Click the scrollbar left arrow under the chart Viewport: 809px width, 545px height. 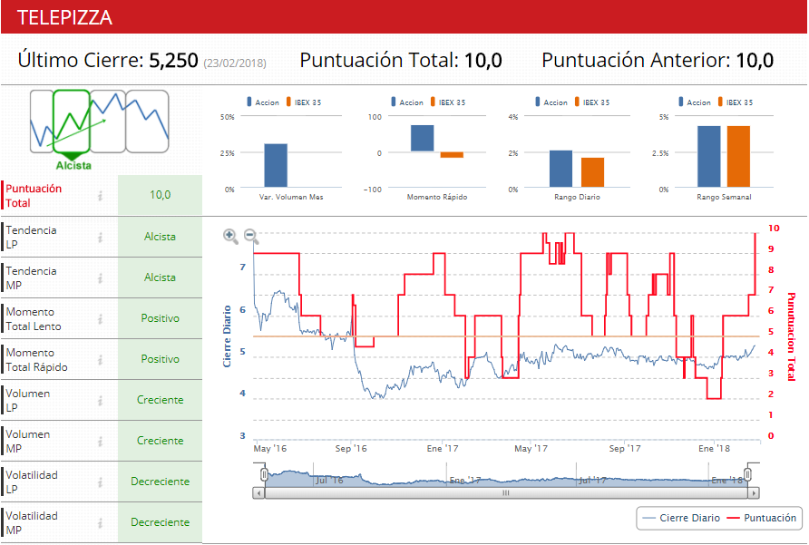[259, 493]
